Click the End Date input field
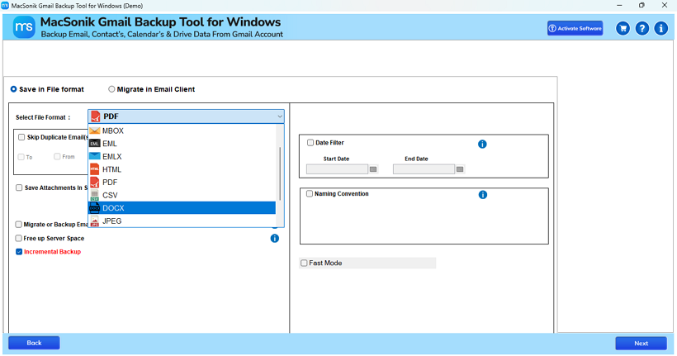This screenshot has width=677, height=356. pyautogui.click(x=424, y=169)
